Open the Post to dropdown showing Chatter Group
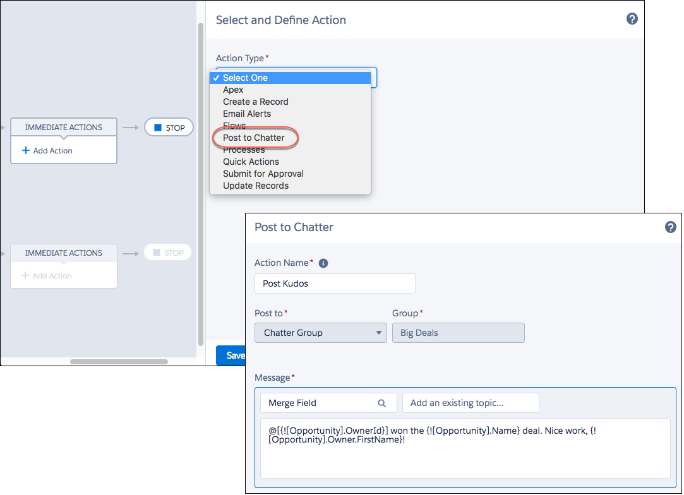The width and height of the screenshot is (684, 495). 321,333
